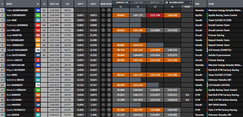The image size is (243, 117).
Task: Click Quartararo's rear soft tyre icon
Action: pyautogui.click(x=109, y=10)
